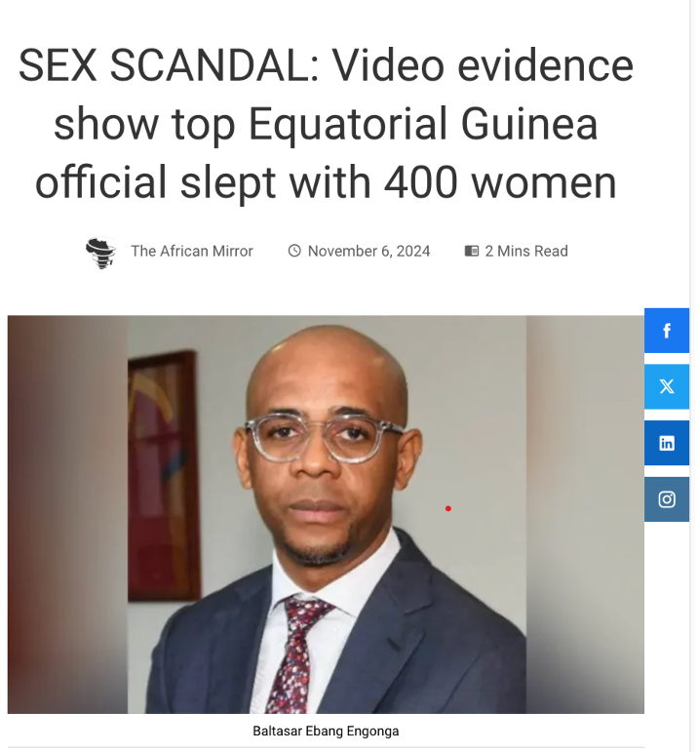Click the clock icon beside the date

(x=294, y=251)
